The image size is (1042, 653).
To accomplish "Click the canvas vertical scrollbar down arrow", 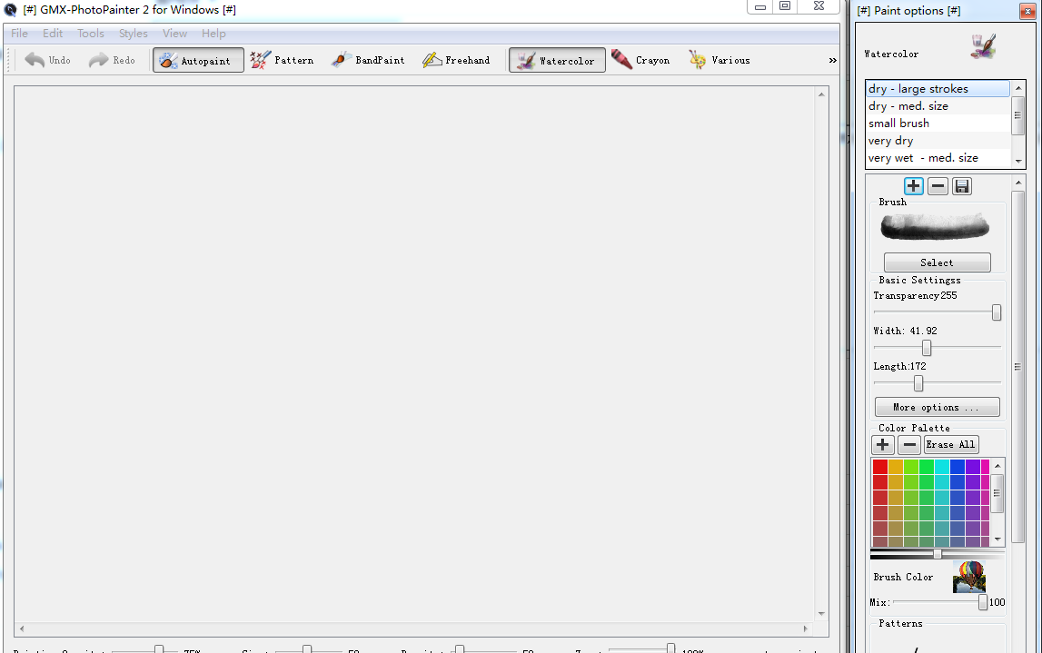I will (x=821, y=614).
